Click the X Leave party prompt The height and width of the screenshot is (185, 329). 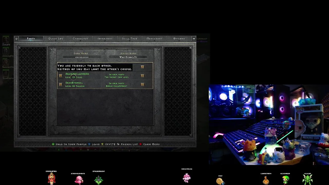[x=94, y=144]
